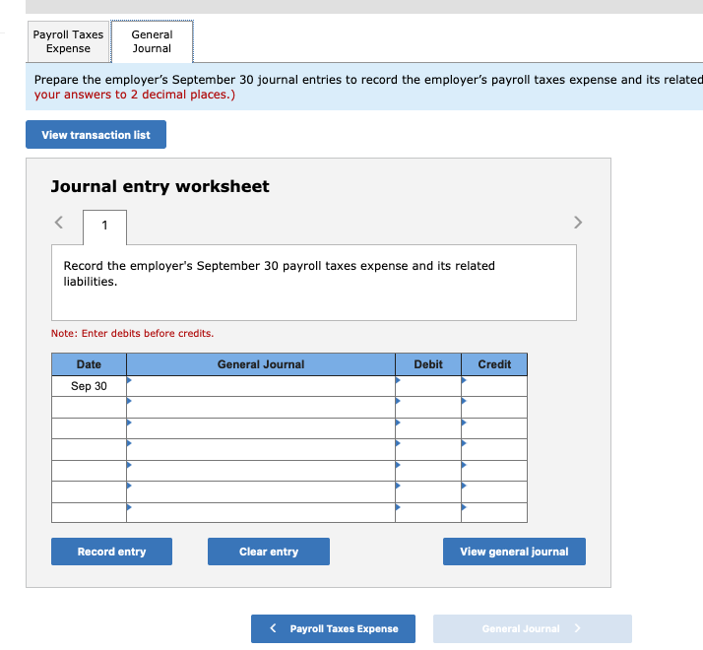Click the Date column header

[x=89, y=364]
